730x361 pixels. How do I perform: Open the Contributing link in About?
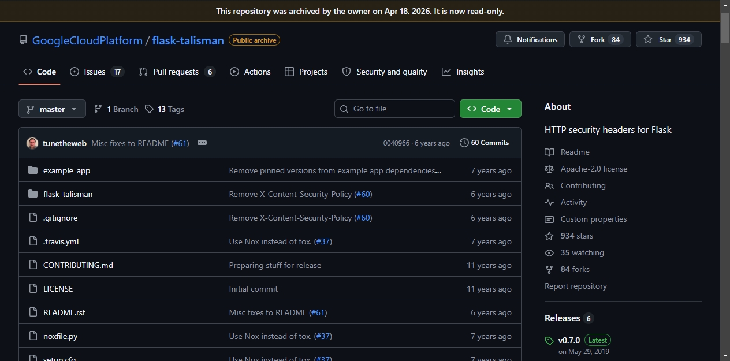[x=583, y=185]
